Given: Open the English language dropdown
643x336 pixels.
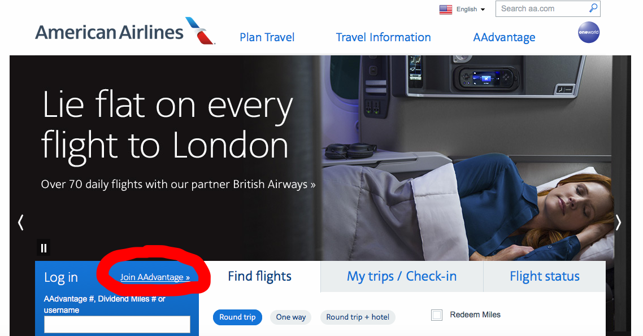Looking at the screenshot, I should (x=471, y=9).
